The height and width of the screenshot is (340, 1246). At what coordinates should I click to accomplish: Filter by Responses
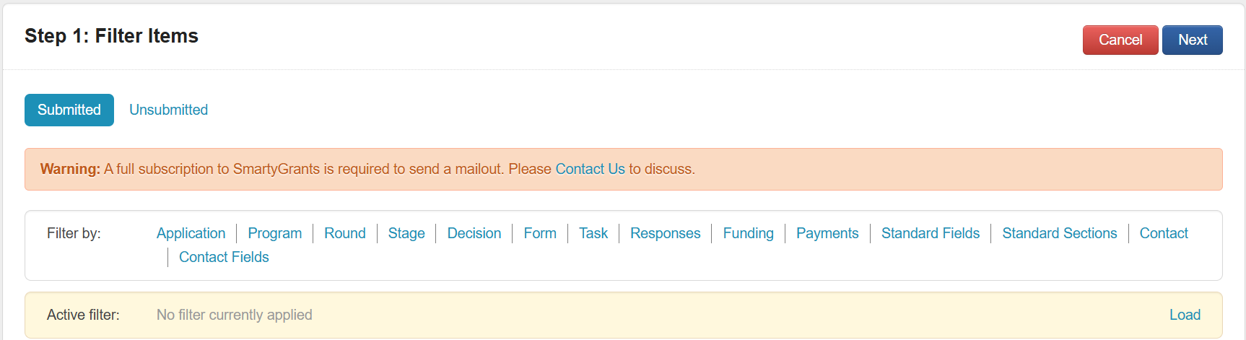click(x=665, y=233)
